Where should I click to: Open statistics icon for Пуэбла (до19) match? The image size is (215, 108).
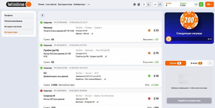pyautogui.click(x=106, y=56)
